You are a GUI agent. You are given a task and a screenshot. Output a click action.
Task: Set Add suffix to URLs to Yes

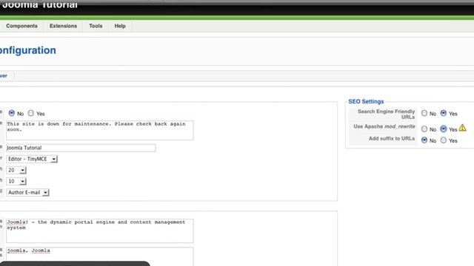(444, 140)
